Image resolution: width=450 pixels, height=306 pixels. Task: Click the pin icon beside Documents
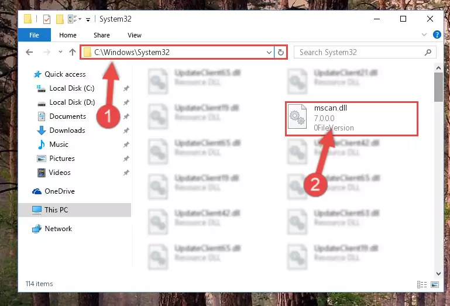[x=126, y=116]
